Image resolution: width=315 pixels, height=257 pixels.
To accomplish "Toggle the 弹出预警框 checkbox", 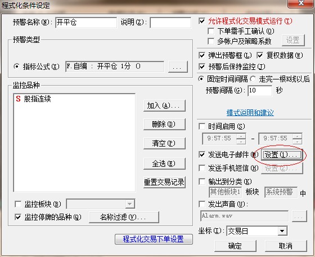I will 202,55.
